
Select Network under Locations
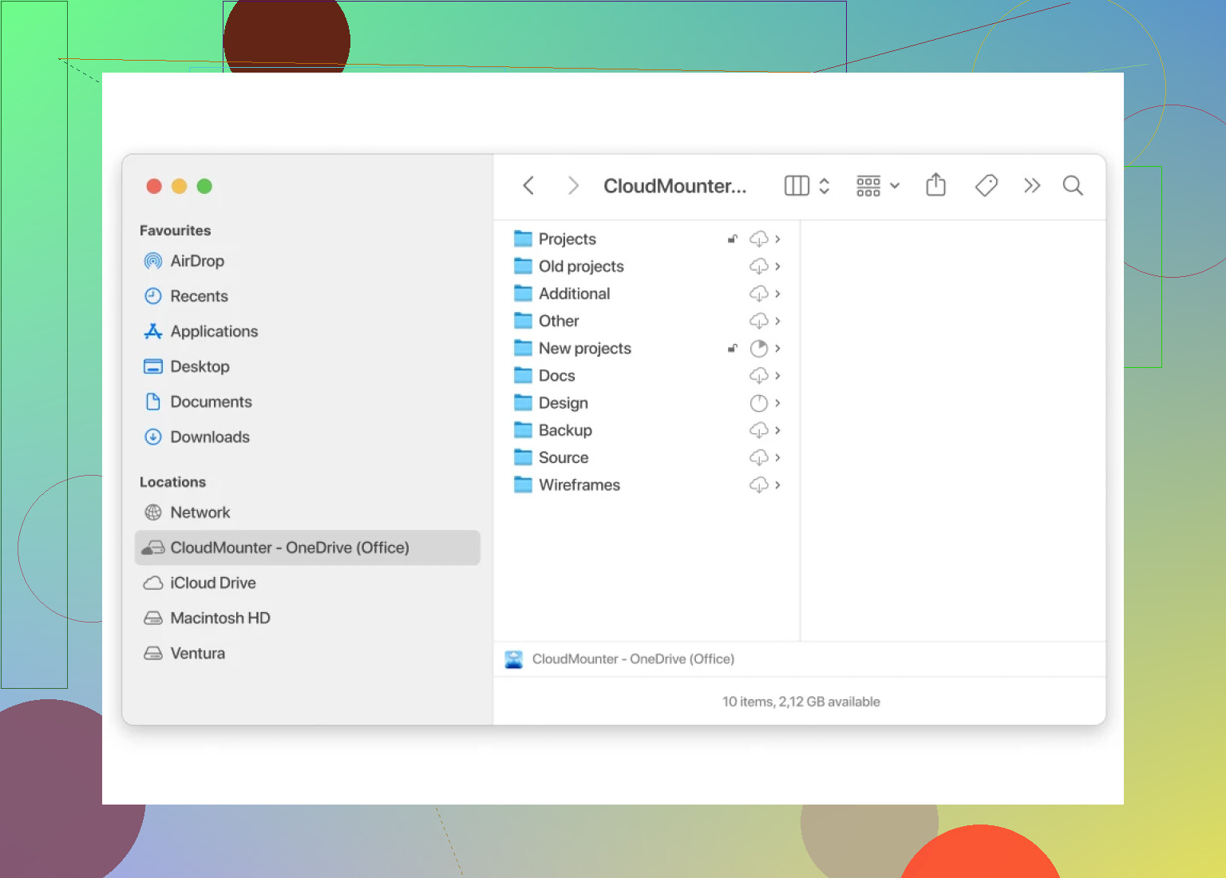click(x=307, y=512)
